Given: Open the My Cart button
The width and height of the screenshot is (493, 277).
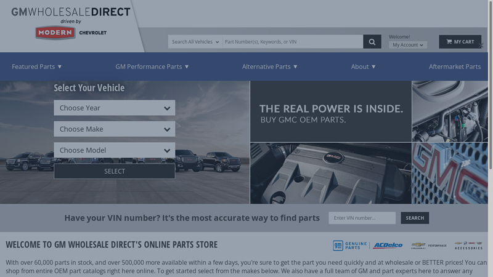Looking at the screenshot, I should tap(460, 42).
